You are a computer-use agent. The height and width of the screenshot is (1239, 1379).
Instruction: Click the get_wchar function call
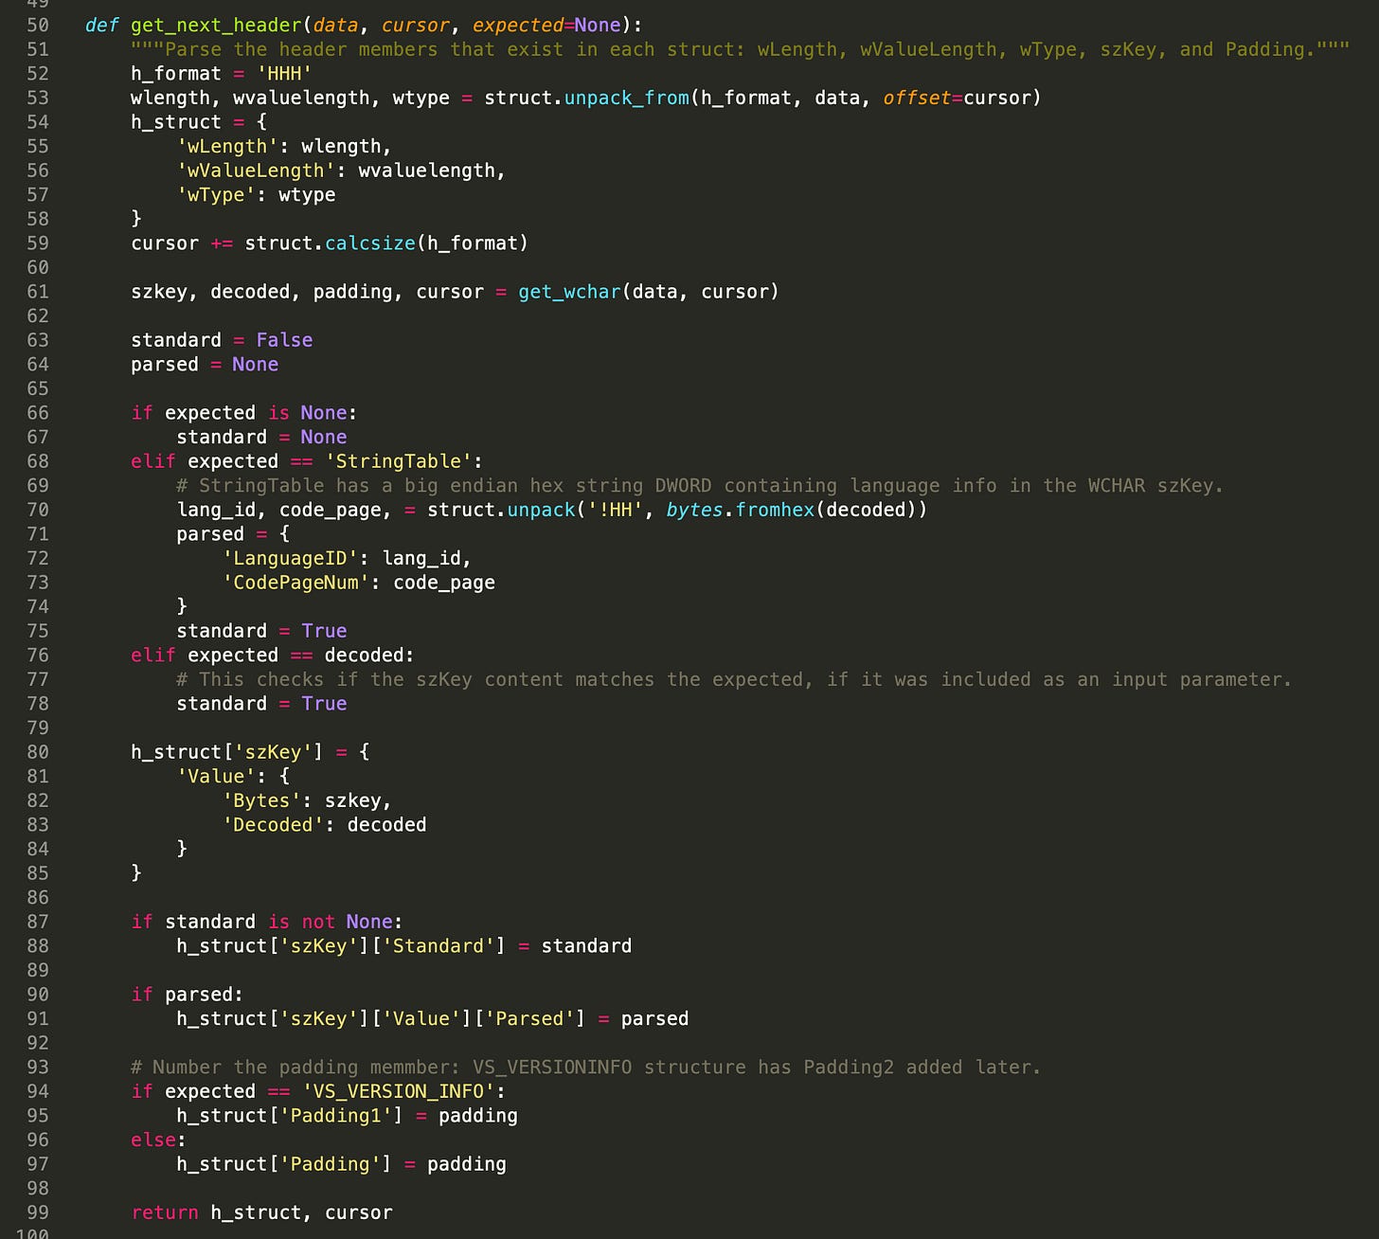569,292
